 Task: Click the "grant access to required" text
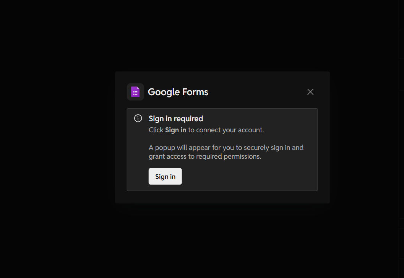[185, 156]
